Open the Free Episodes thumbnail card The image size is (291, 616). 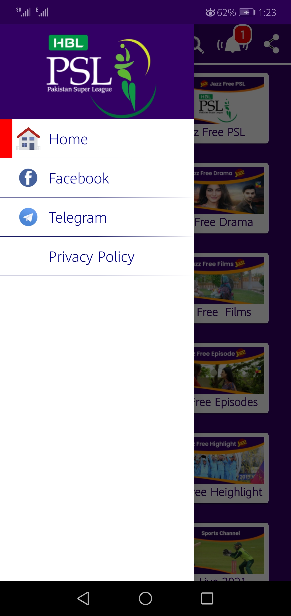tap(231, 378)
